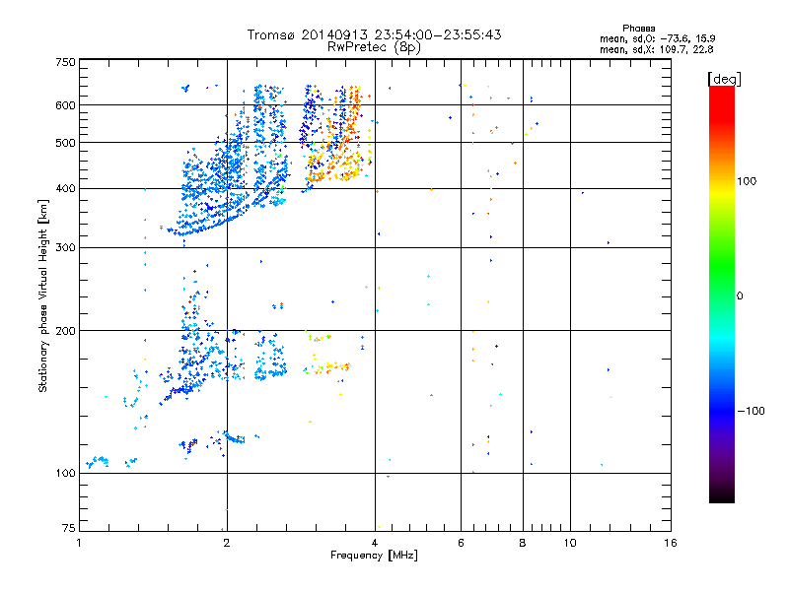The height and width of the screenshot is (591, 789).
Task: Click the x-axis tick label '10'
Action: click(570, 543)
